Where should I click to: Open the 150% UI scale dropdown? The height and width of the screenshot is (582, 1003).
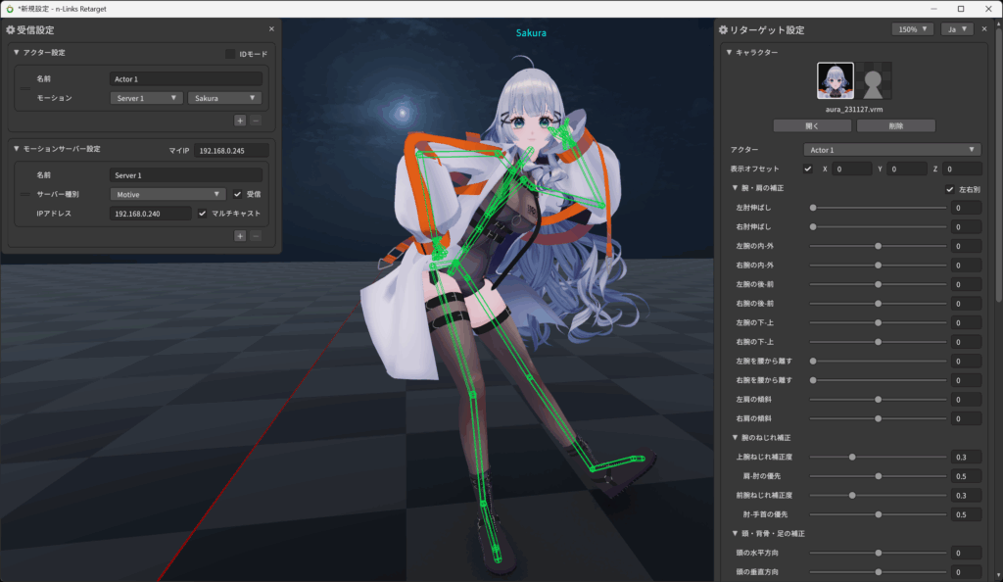tap(913, 29)
